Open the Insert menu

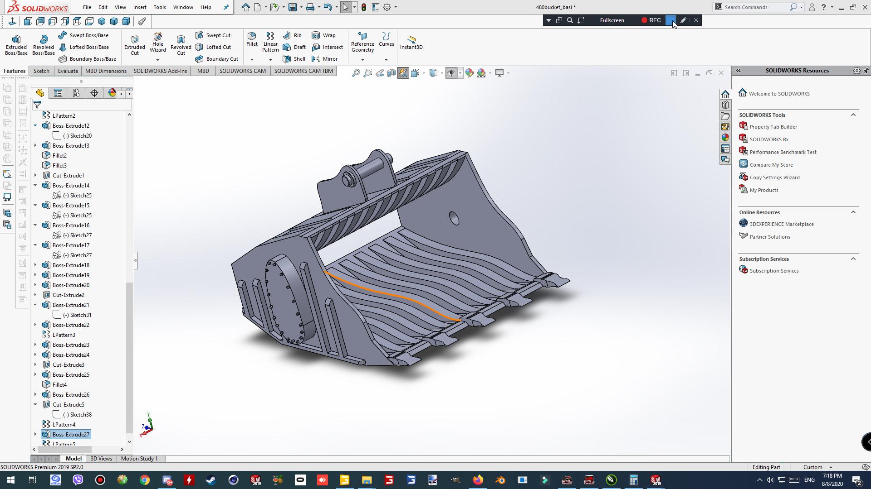pos(140,7)
